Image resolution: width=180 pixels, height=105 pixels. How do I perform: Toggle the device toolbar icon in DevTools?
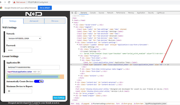tap(76, 13)
